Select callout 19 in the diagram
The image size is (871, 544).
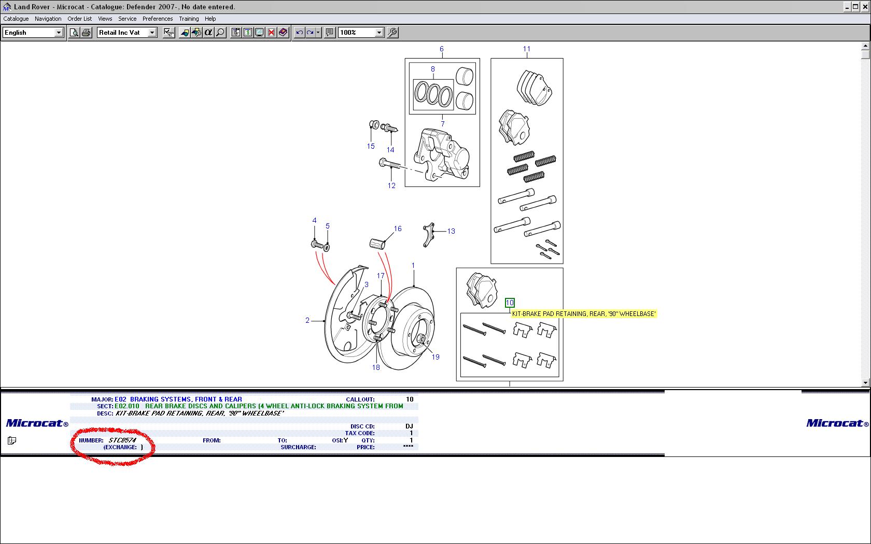click(x=436, y=356)
